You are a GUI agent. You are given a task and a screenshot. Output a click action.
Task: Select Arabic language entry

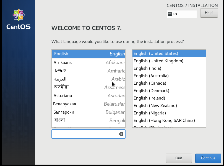(x=88, y=79)
